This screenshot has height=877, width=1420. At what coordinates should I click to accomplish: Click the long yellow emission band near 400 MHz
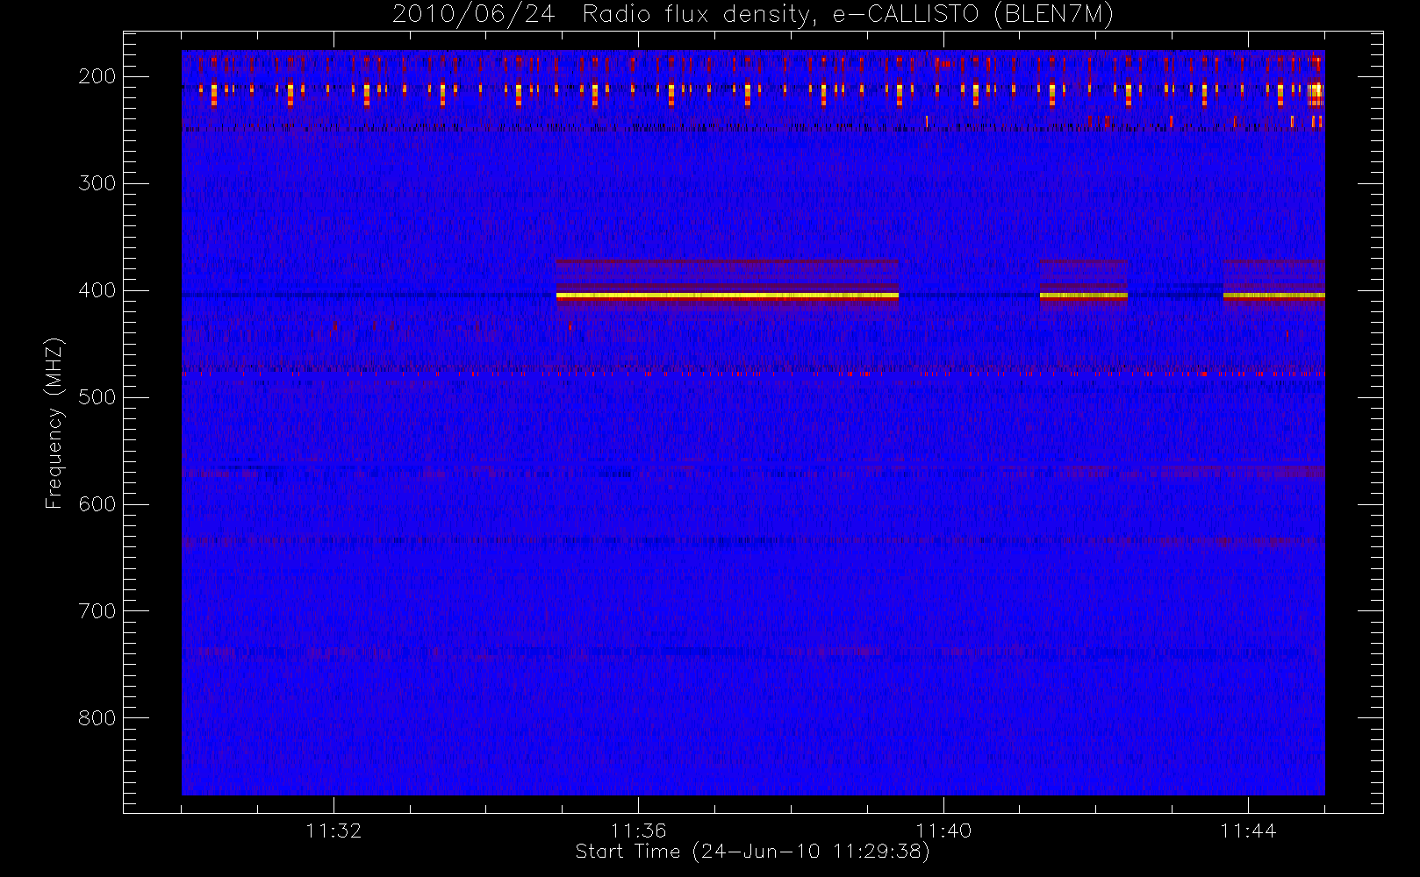tap(727, 296)
